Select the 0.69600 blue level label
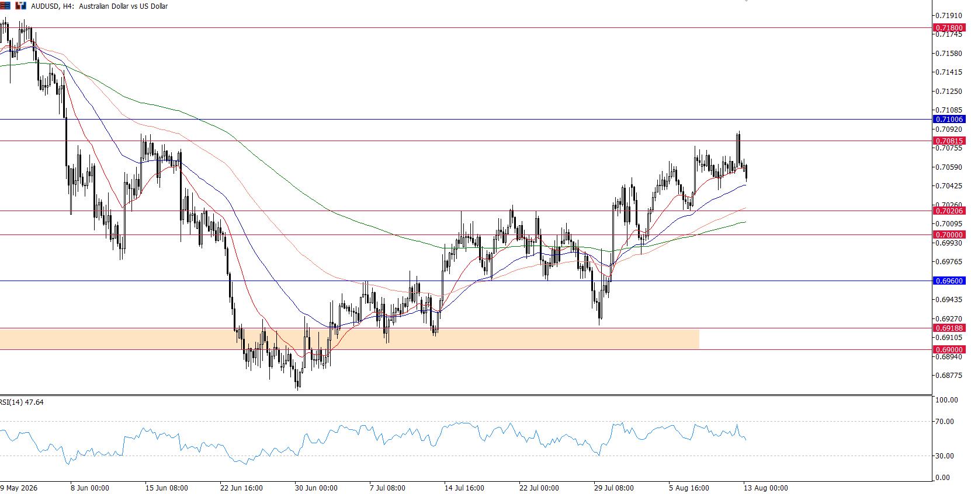971x494 pixels. pos(949,281)
